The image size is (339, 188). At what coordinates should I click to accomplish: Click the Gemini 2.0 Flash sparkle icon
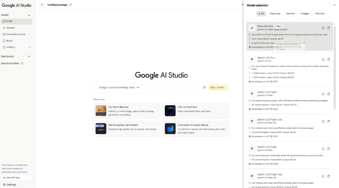[252, 148]
